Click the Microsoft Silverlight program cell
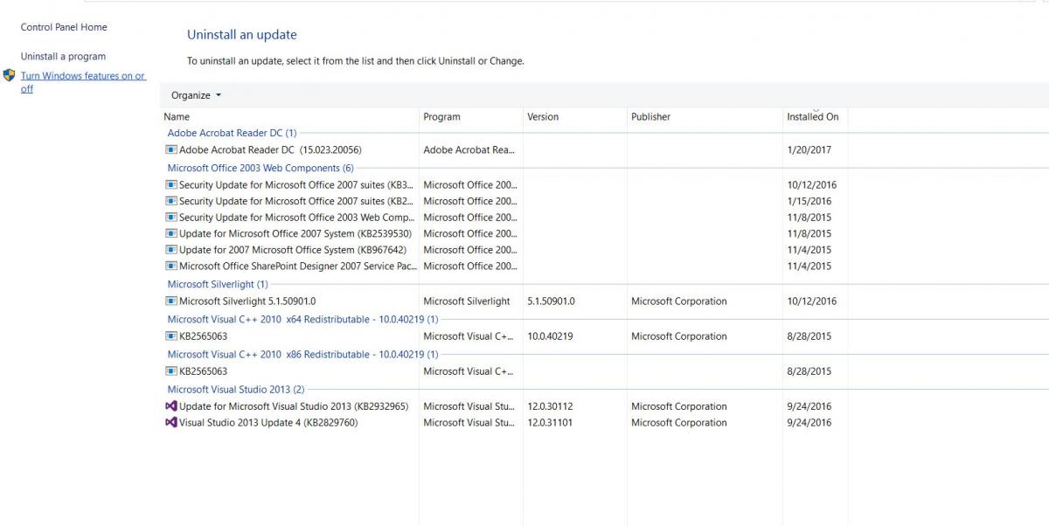This screenshot has height=526, width=1049. tap(467, 301)
